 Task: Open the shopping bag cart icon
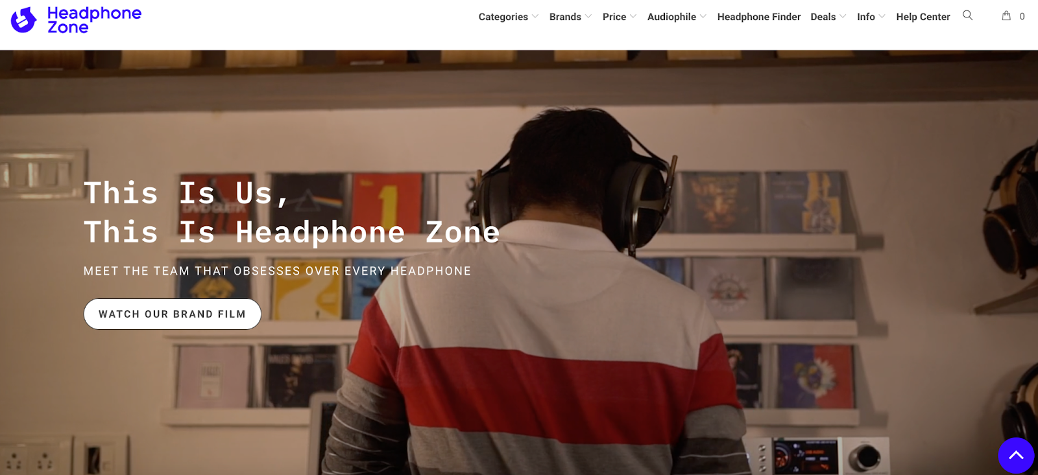click(x=1006, y=16)
